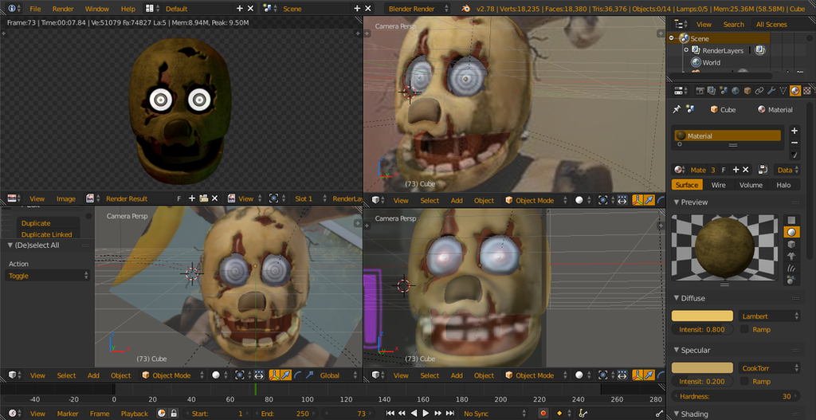Open the Render Layers properties tab

click(x=712, y=91)
